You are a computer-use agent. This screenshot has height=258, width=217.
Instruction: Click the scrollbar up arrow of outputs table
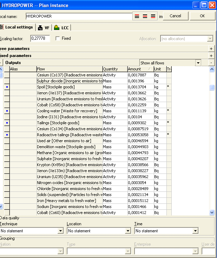coord(212,69)
